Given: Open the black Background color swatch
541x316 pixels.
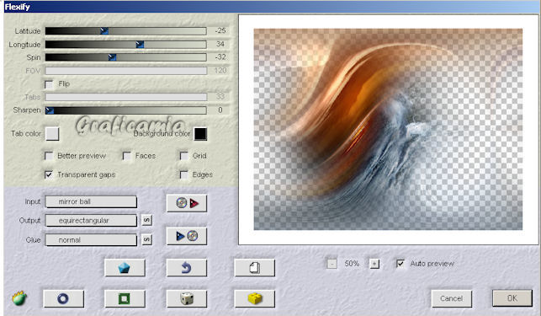Looking at the screenshot, I should pyautogui.click(x=200, y=134).
